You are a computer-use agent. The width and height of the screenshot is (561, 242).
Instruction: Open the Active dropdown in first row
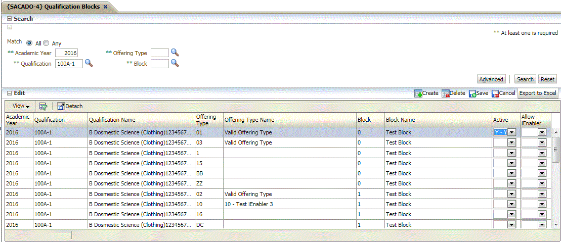[x=511, y=132]
